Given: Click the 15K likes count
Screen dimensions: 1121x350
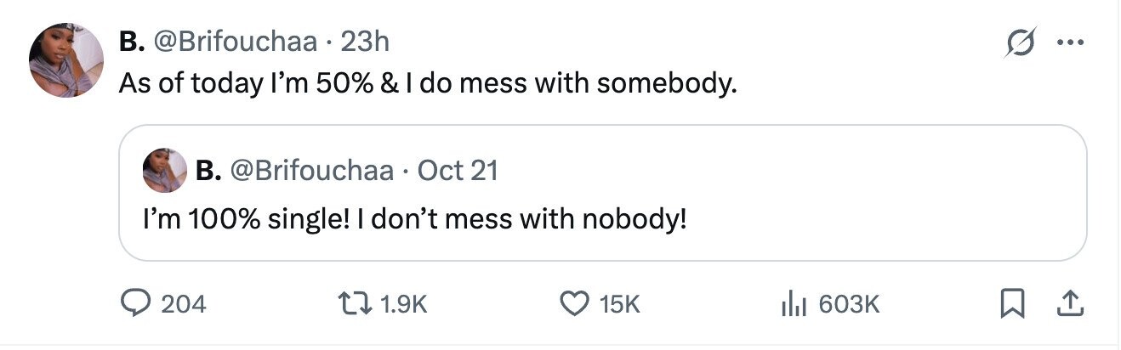Looking at the screenshot, I should [620, 303].
